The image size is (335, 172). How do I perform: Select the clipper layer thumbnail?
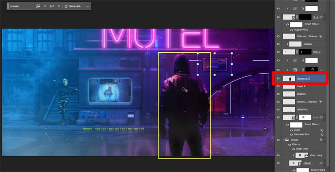(x=295, y=163)
